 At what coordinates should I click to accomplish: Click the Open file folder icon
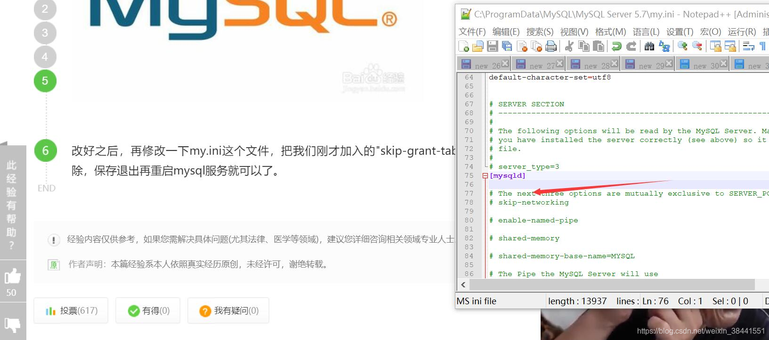[x=478, y=46]
